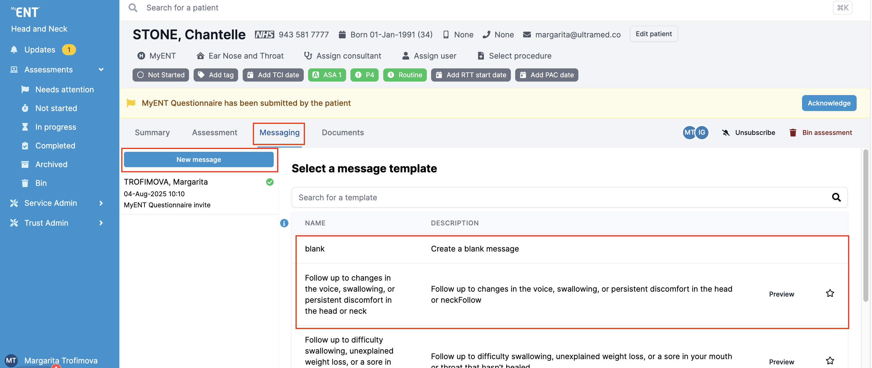This screenshot has width=872, height=368.
Task: Expand the Service Admin menu
Action: pos(101,203)
